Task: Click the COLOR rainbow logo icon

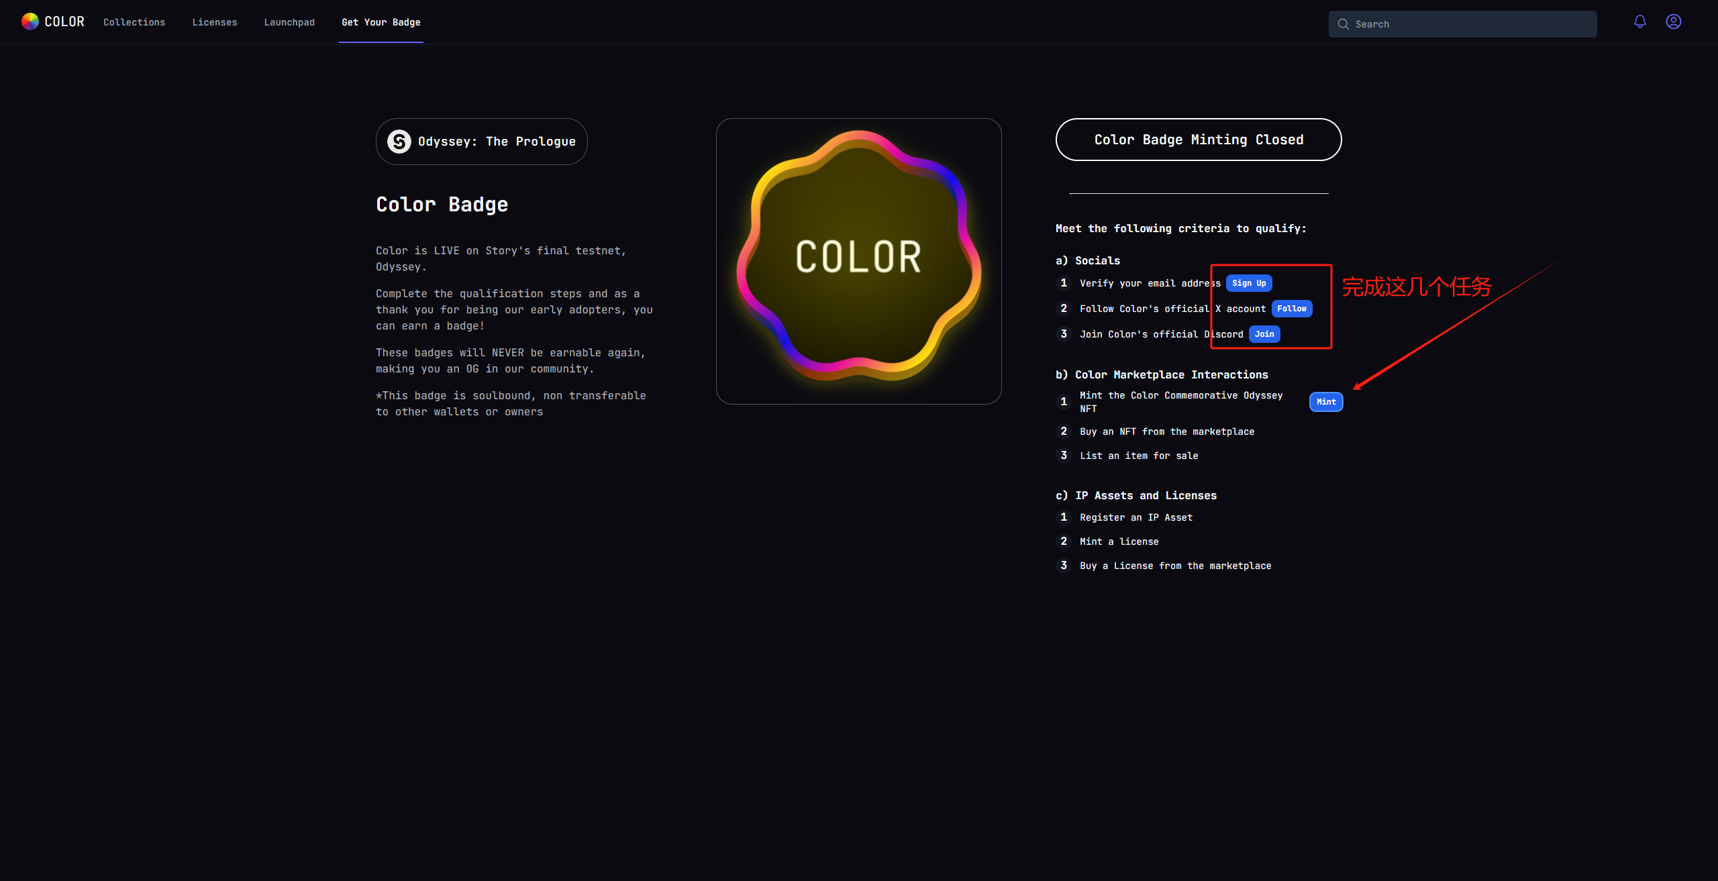Action: [30, 21]
